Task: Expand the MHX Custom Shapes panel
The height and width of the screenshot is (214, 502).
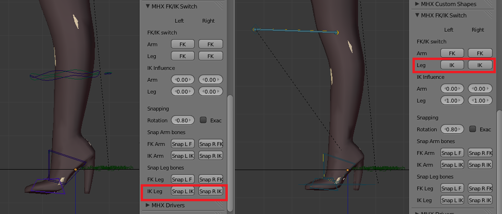Action: pyautogui.click(x=417, y=4)
